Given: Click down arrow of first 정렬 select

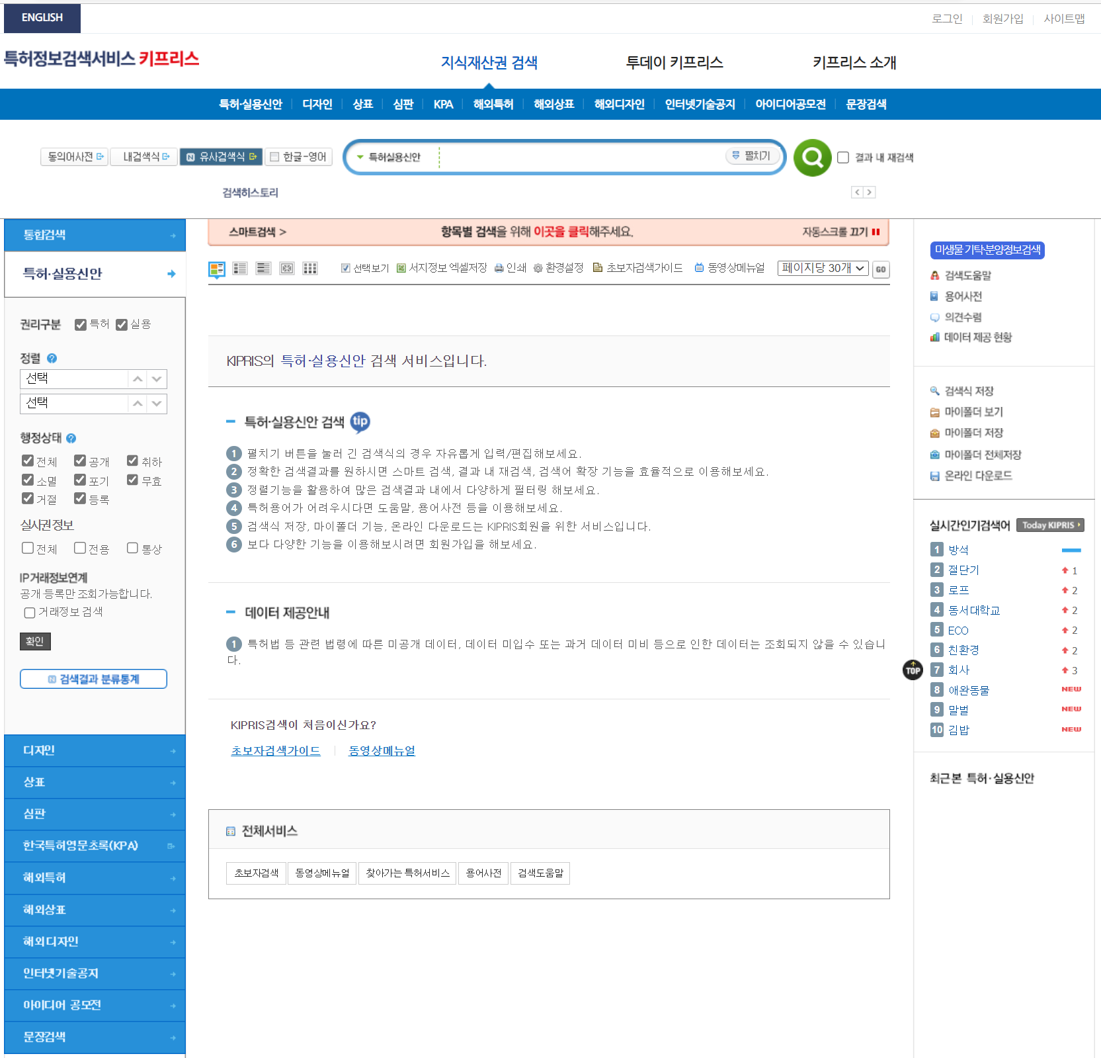Looking at the screenshot, I should coord(157,379).
